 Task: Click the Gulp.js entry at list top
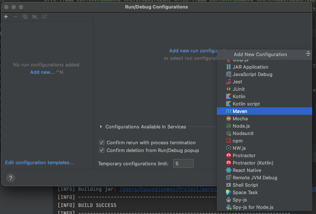pos(264,61)
